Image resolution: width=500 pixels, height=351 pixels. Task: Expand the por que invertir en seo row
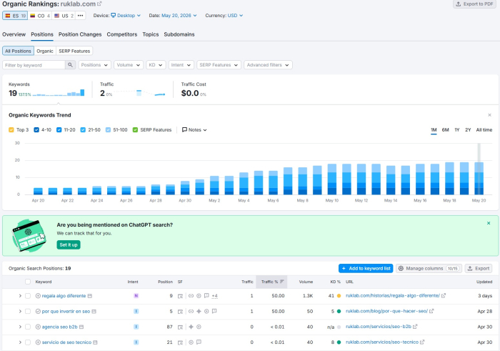click(20, 311)
